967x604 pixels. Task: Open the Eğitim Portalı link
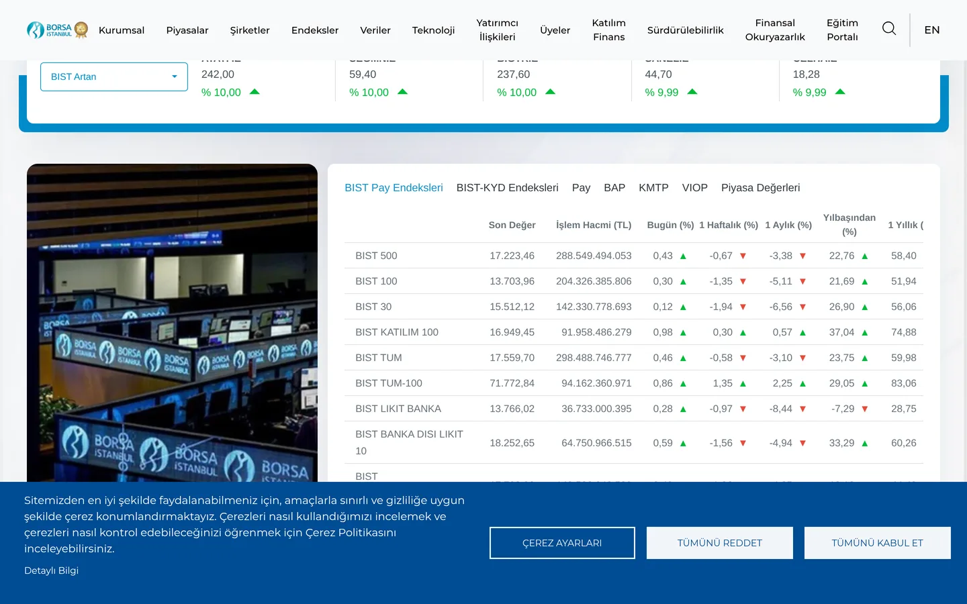coord(843,30)
